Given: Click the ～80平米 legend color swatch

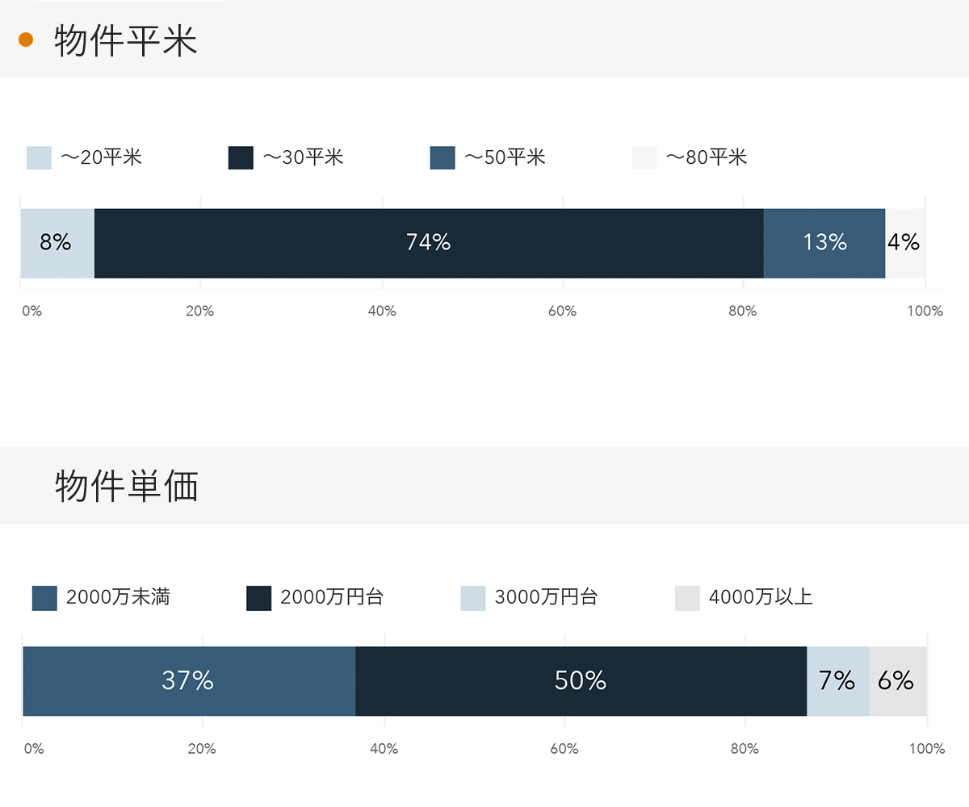Looking at the screenshot, I should tap(644, 157).
